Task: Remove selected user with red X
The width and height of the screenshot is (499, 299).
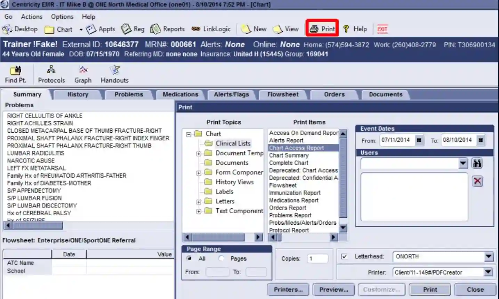Action: pos(477,181)
